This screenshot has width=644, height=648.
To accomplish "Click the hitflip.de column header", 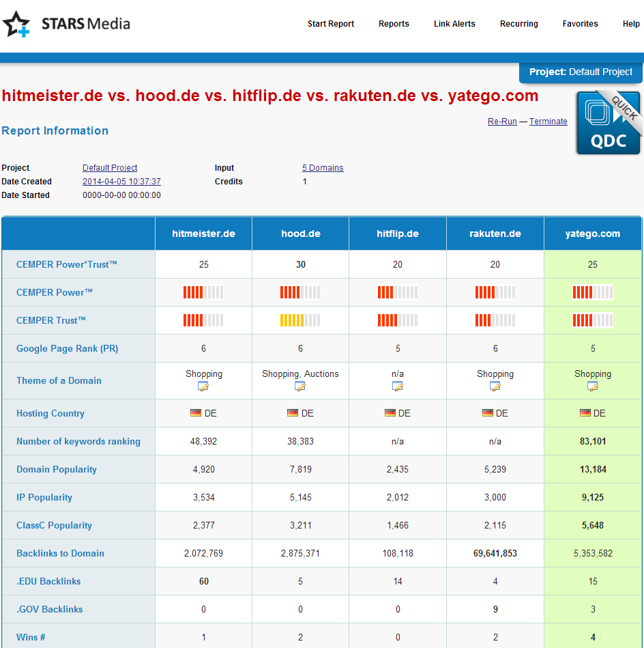I will pyautogui.click(x=398, y=234).
